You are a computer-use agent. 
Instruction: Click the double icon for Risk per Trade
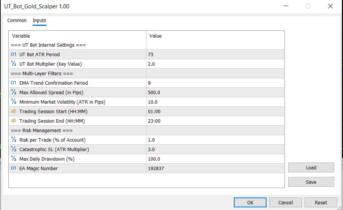click(x=14, y=139)
